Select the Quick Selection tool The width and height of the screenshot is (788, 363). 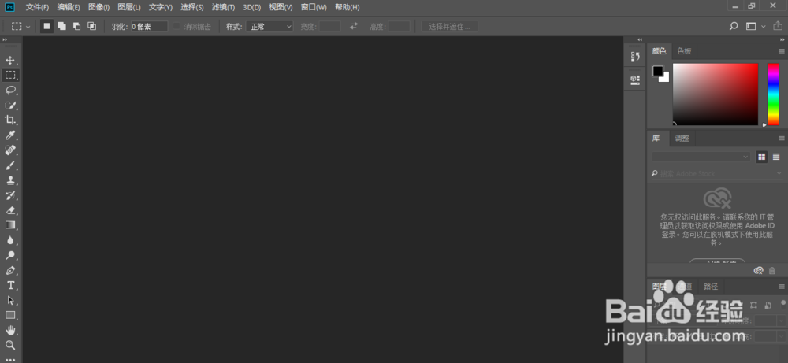(10, 106)
